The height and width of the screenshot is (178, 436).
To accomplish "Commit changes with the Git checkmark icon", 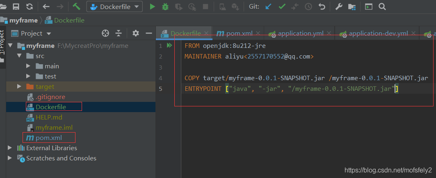I will coord(282,7).
